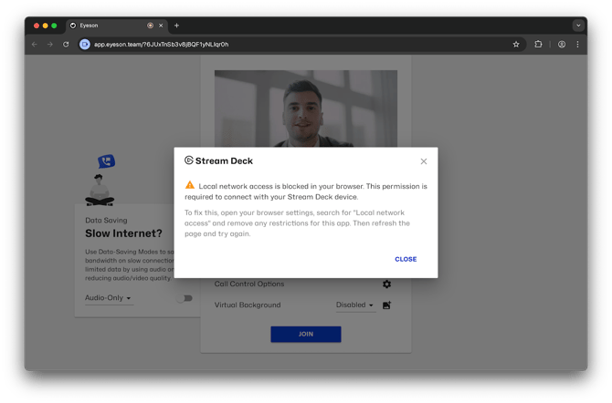Click the camera preview video thumbnail

click(306, 108)
